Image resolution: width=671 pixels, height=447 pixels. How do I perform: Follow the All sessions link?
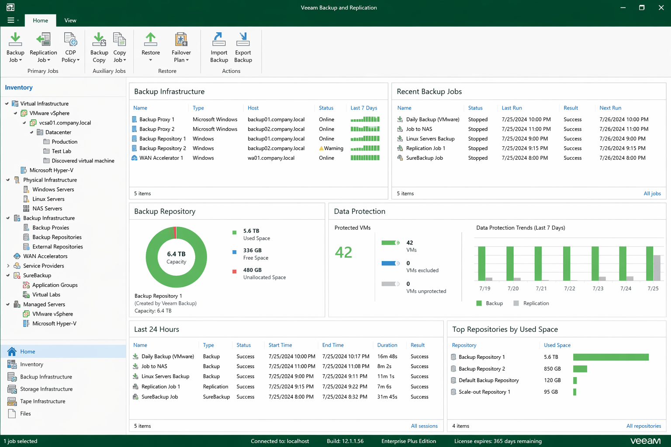click(x=424, y=426)
